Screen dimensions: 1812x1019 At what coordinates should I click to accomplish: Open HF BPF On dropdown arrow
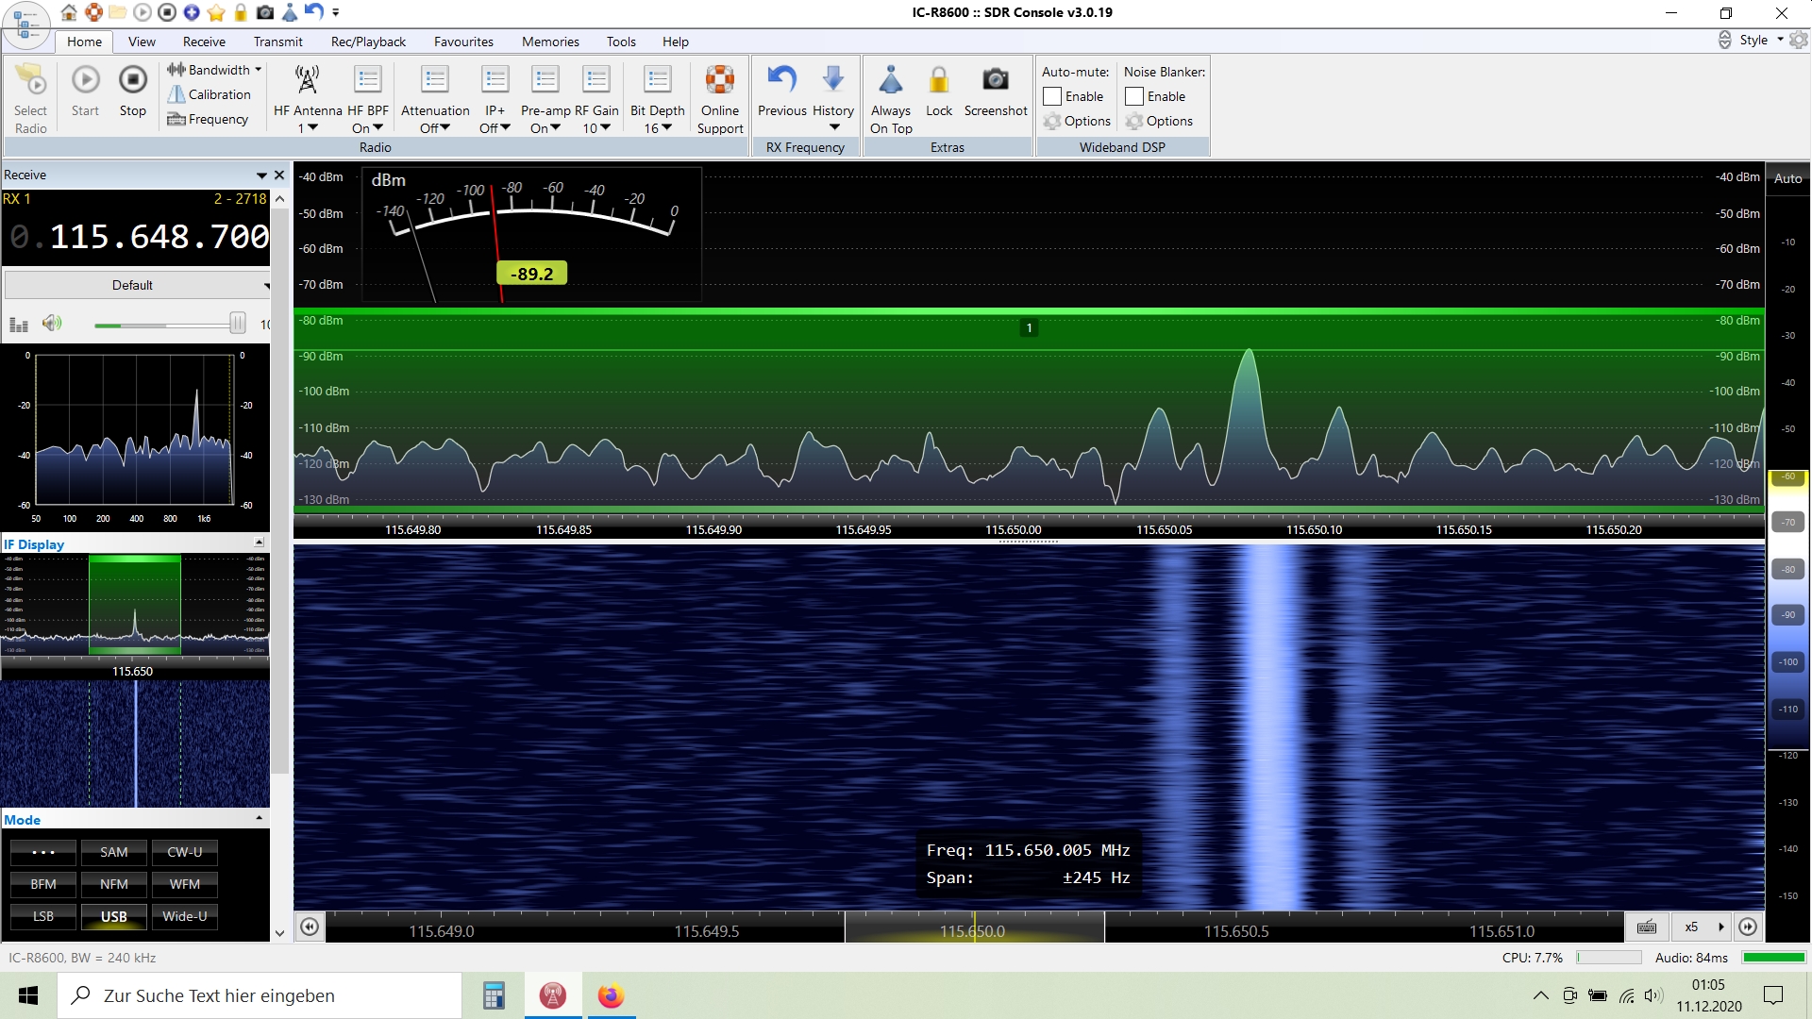coord(378,127)
